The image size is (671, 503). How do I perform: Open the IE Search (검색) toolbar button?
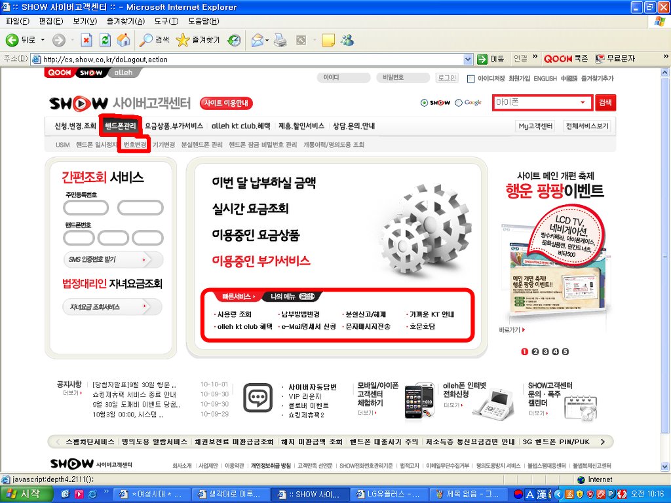tap(154, 40)
